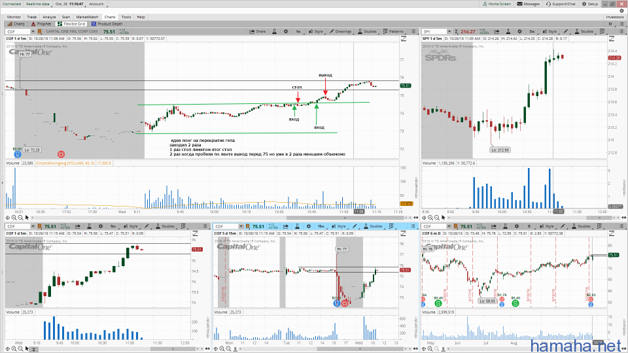Click the orange clipboard icon beside top COF symbol
The image size is (628, 353).
[40, 31]
